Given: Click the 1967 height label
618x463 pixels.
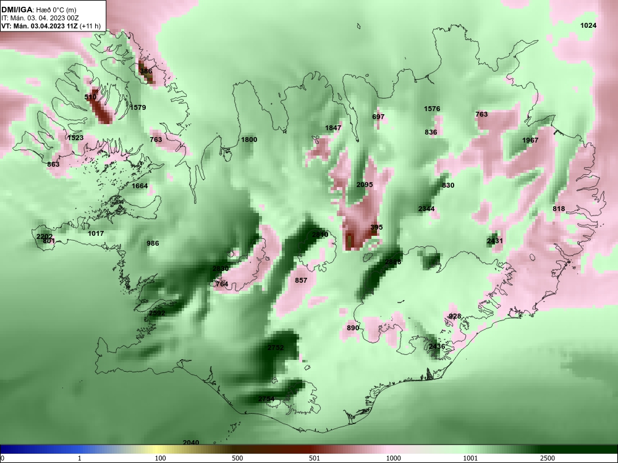Looking at the screenshot, I should click(530, 141).
